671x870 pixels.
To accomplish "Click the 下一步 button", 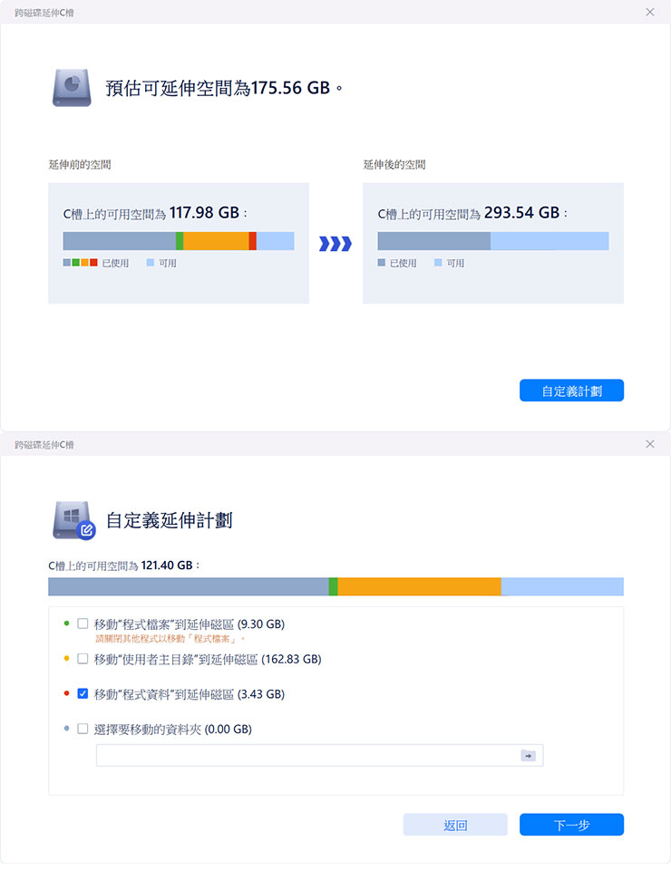I will click(x=571, y=825).
